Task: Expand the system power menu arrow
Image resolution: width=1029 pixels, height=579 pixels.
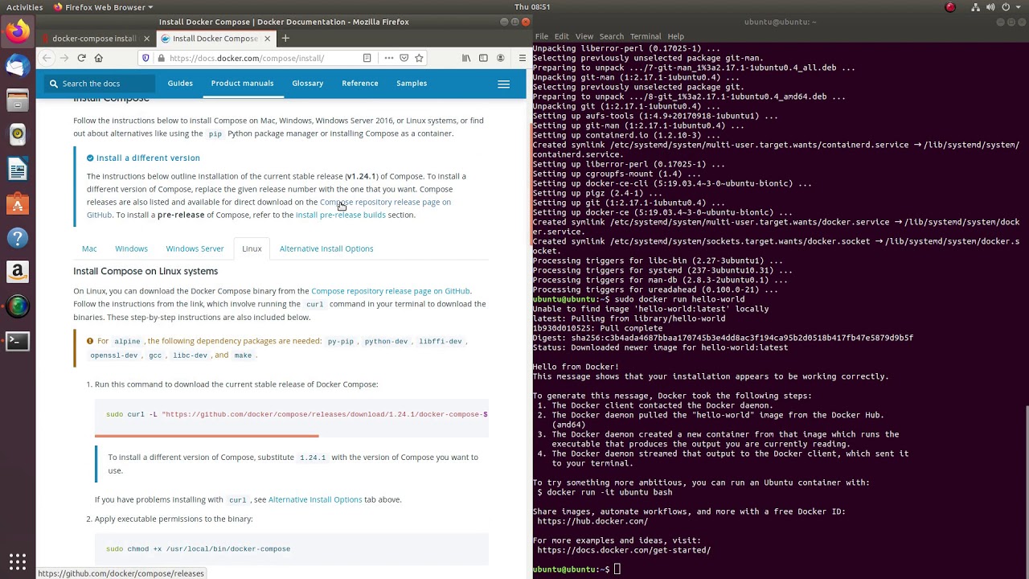Action: coord(1019,7)
